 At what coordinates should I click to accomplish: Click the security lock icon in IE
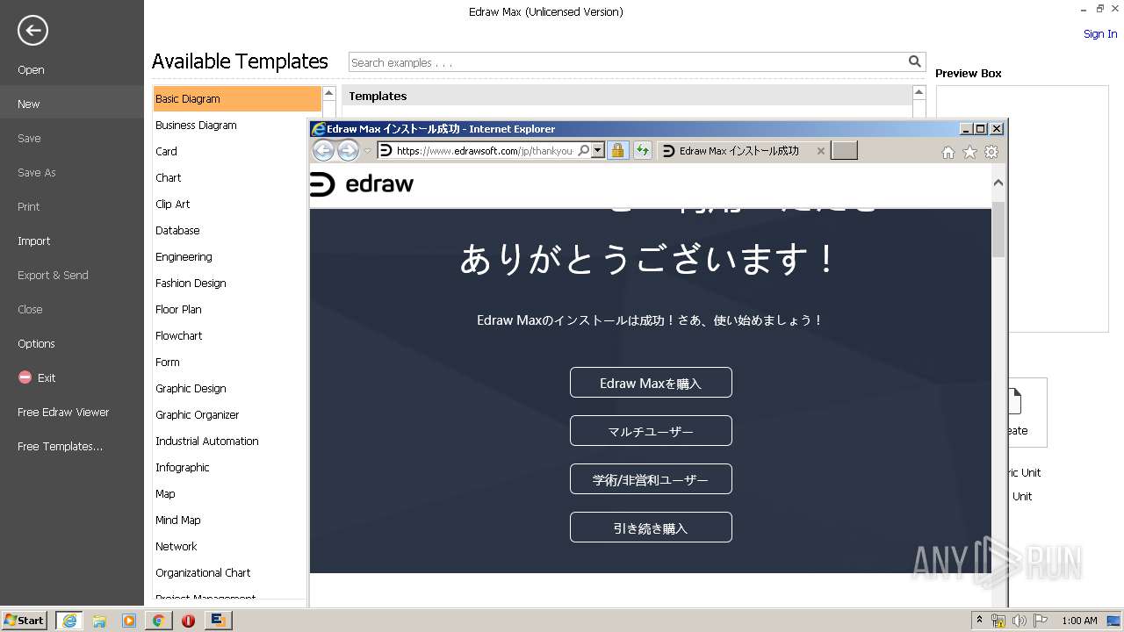click(617, 151)
